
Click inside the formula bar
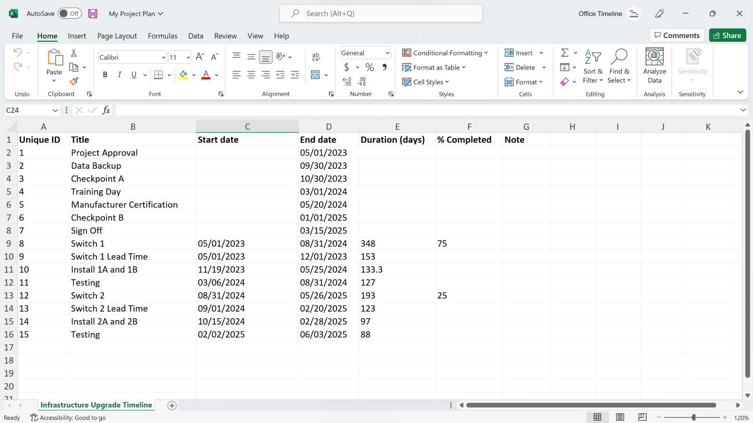point(329,110)
